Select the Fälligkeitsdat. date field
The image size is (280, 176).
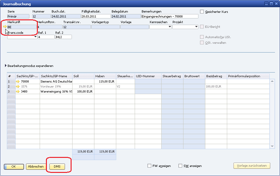click(96, 16)
